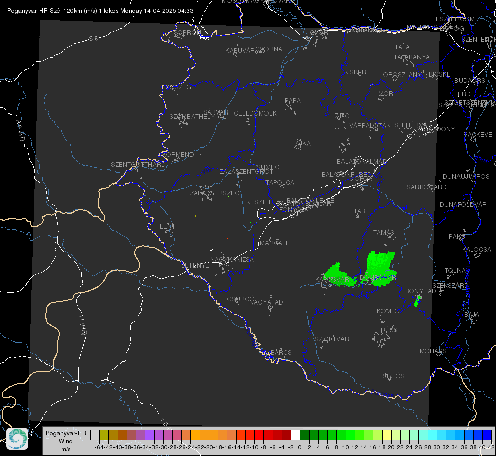Viewport: 496px width, 456px height.
Task: Pick the deep blue swatch between 40 and 42
Action: (487, 435)
